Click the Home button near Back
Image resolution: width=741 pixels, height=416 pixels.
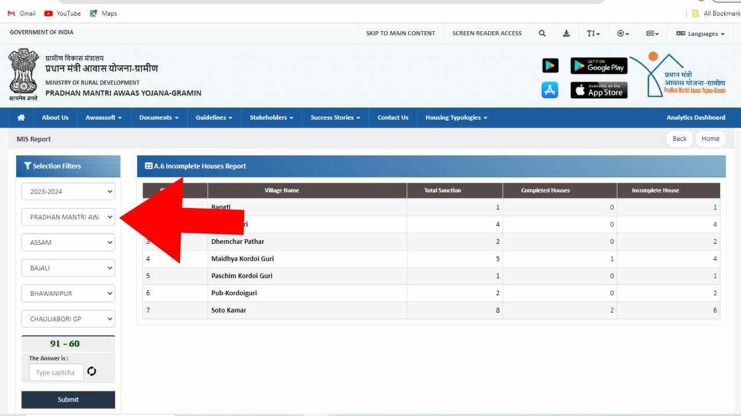pos(710,139)
